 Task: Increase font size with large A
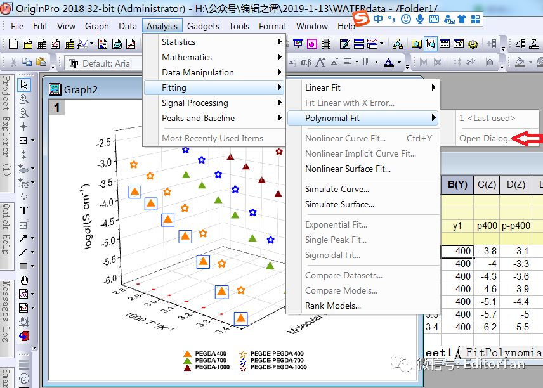click(320, 62)
